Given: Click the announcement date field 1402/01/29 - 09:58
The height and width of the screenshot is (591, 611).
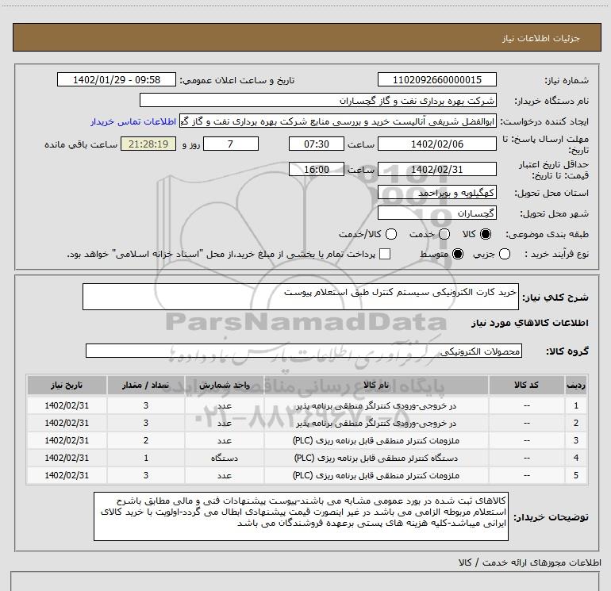Looking at the screenshot, I should (117, 80).
